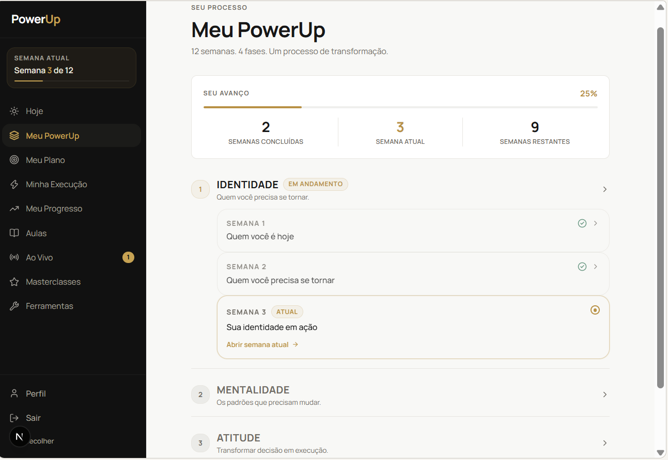Collapse the IDENTIDADE phase chevron

(x=605, y=189)
